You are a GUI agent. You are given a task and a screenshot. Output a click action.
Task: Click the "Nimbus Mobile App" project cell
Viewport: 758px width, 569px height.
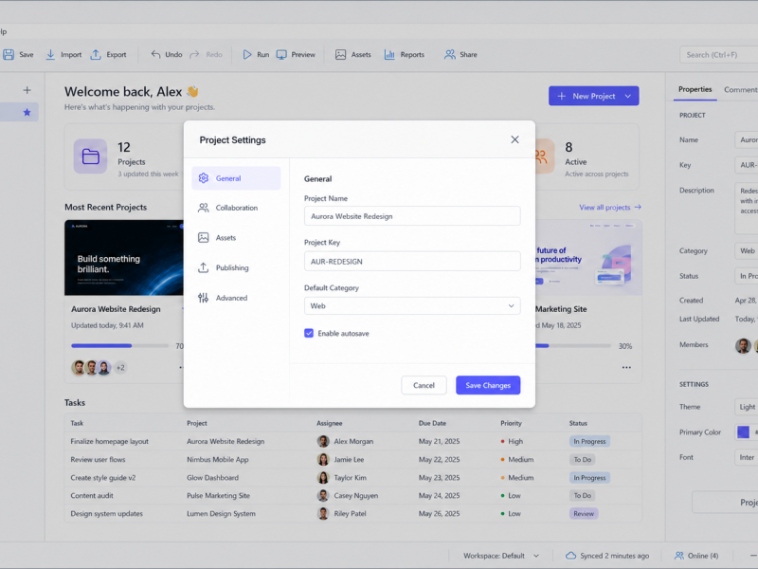pos(218,460)
